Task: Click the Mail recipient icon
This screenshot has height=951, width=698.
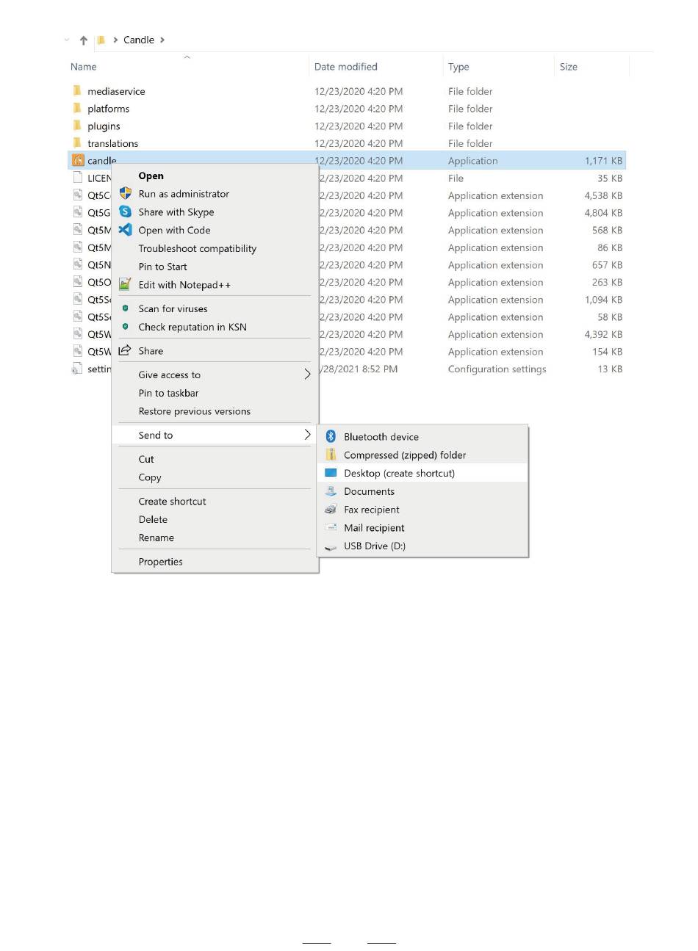Action: (x=331, y=527)
